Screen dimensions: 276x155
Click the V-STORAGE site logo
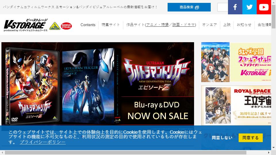26,25
